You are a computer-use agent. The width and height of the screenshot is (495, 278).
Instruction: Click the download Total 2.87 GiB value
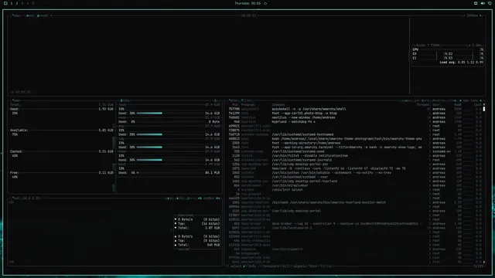coord(213,228)
